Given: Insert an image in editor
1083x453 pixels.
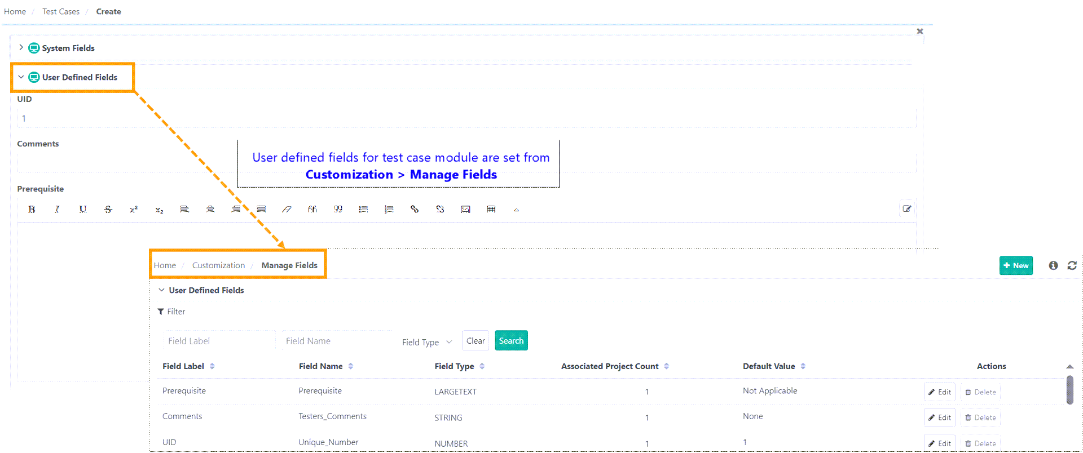Looking at the screenshot, I should click(465, 209).
